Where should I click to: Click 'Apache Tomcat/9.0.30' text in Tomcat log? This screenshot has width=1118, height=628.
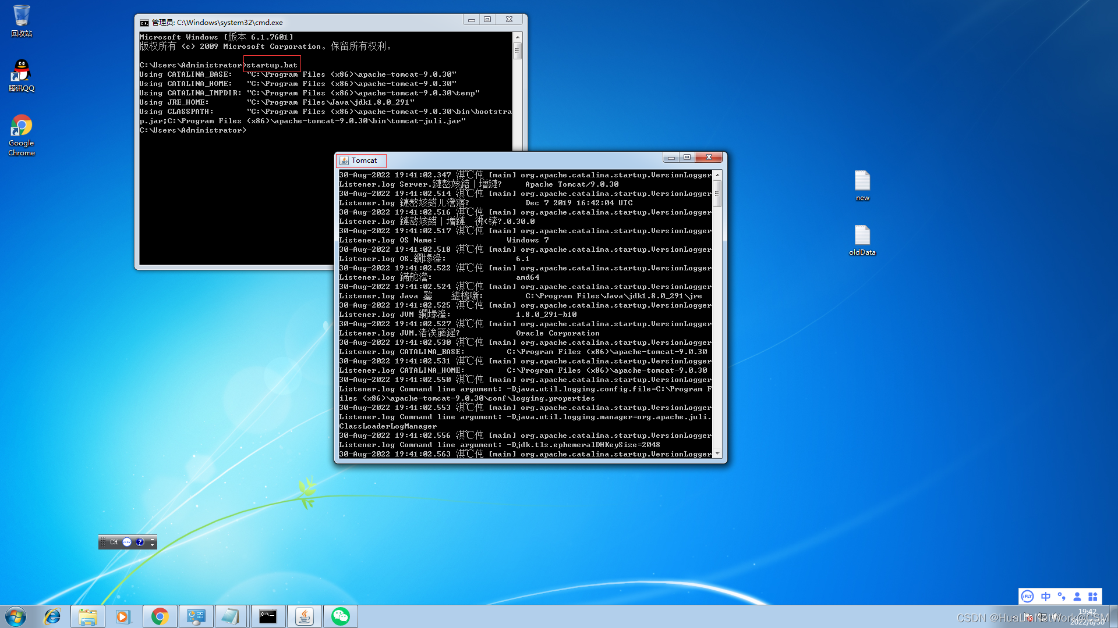click(572, 184)
